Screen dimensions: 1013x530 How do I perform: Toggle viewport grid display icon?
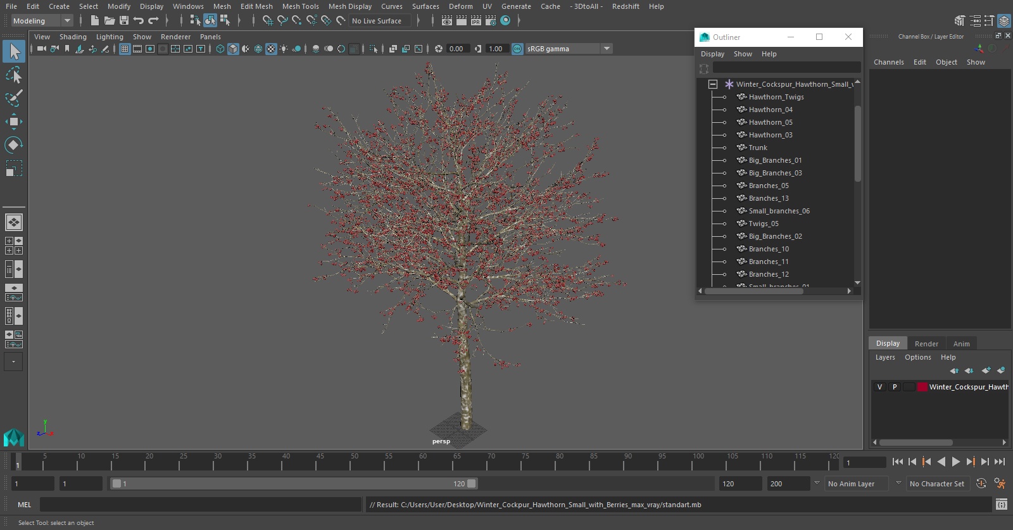pos(125,49)
